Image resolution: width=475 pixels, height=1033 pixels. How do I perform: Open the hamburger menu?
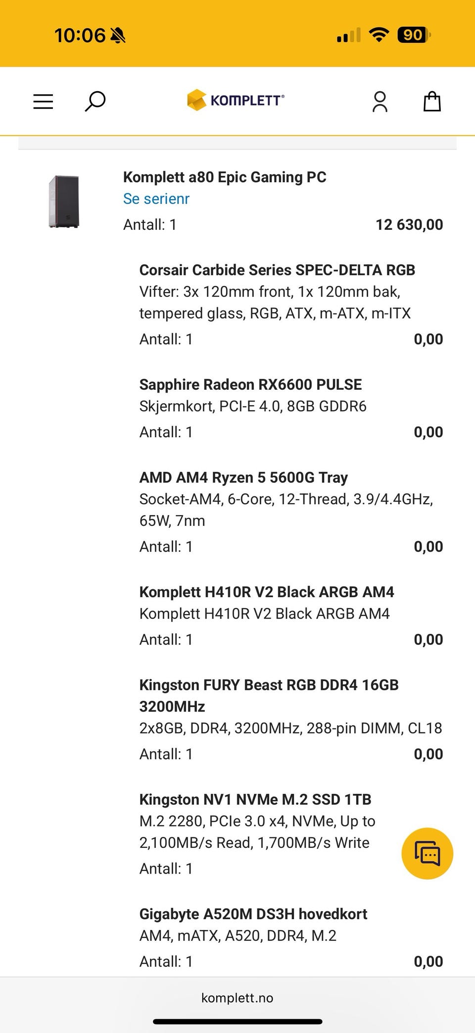[43, 102]
